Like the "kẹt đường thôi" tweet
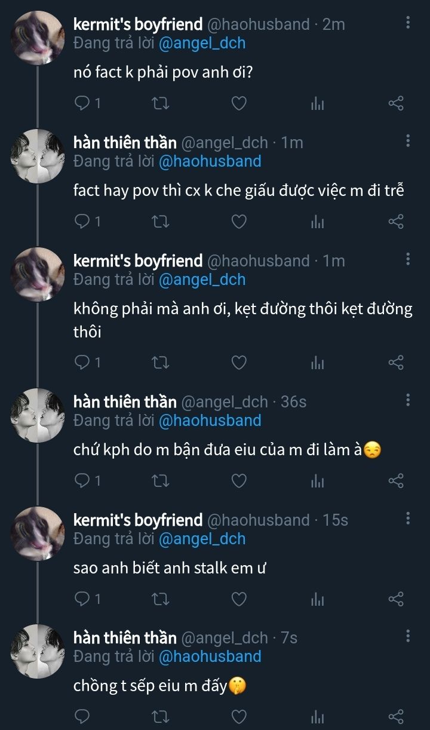The image size is (430, 730). (239, 362)
